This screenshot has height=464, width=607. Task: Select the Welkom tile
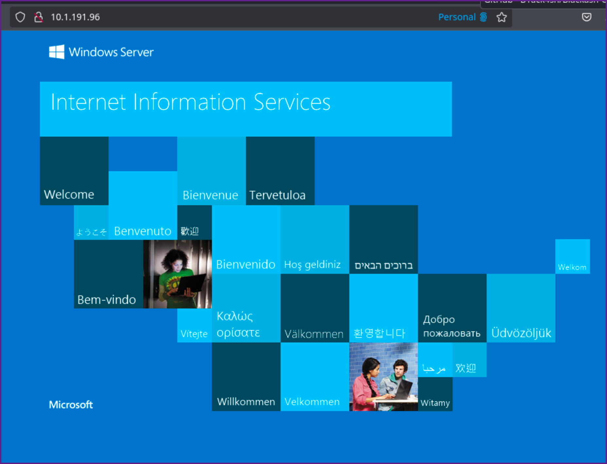coord(573,257)
